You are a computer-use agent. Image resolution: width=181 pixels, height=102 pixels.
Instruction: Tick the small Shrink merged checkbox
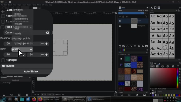1,83
